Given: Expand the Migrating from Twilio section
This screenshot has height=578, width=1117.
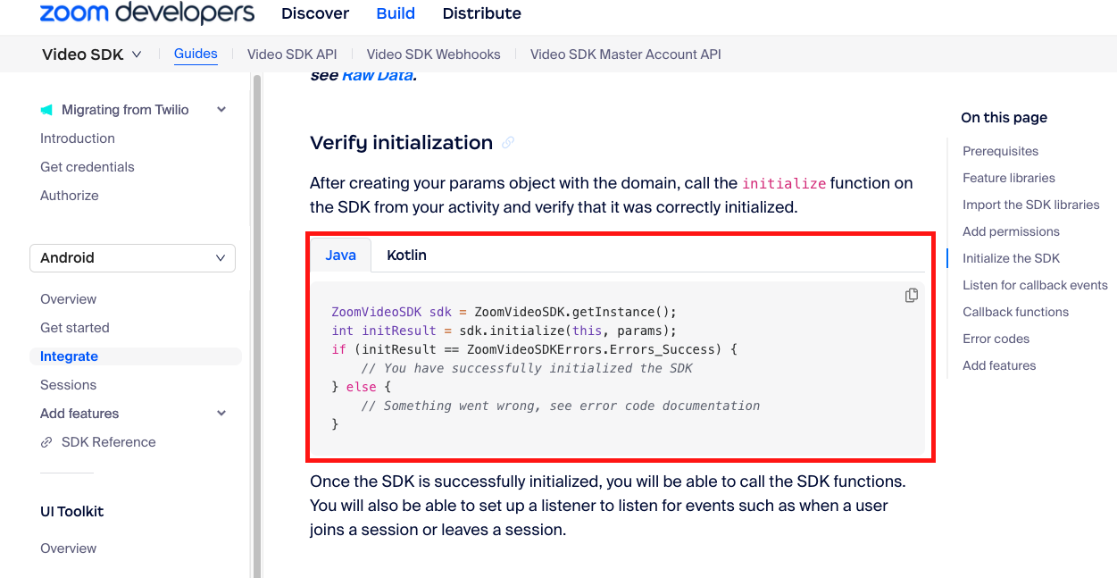Looking at the screenshot, I should tap(221, 110).
